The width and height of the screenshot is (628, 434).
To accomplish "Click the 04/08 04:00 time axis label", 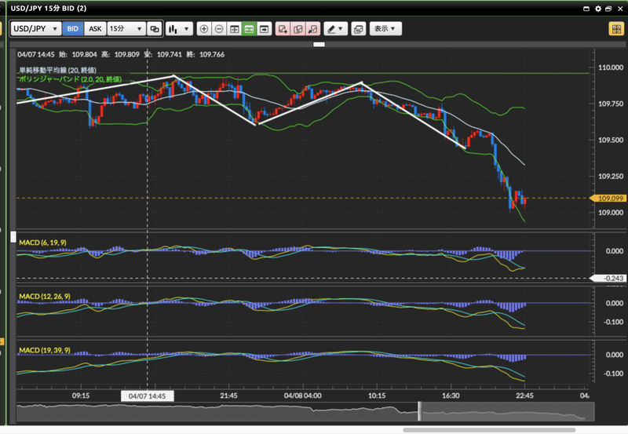I will (303, 396).
